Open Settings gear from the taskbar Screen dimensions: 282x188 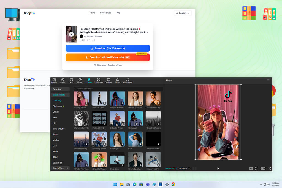[167, 184]
